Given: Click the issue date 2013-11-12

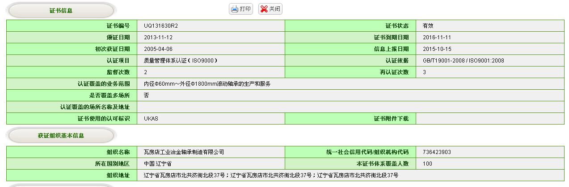Looking at the screenshot, I should tap(158, 37).
